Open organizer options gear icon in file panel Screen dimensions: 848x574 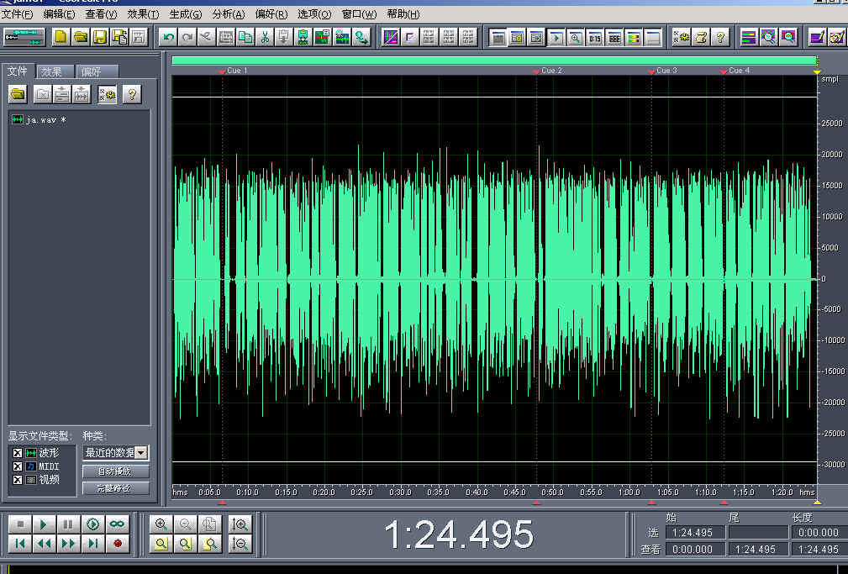108,94
